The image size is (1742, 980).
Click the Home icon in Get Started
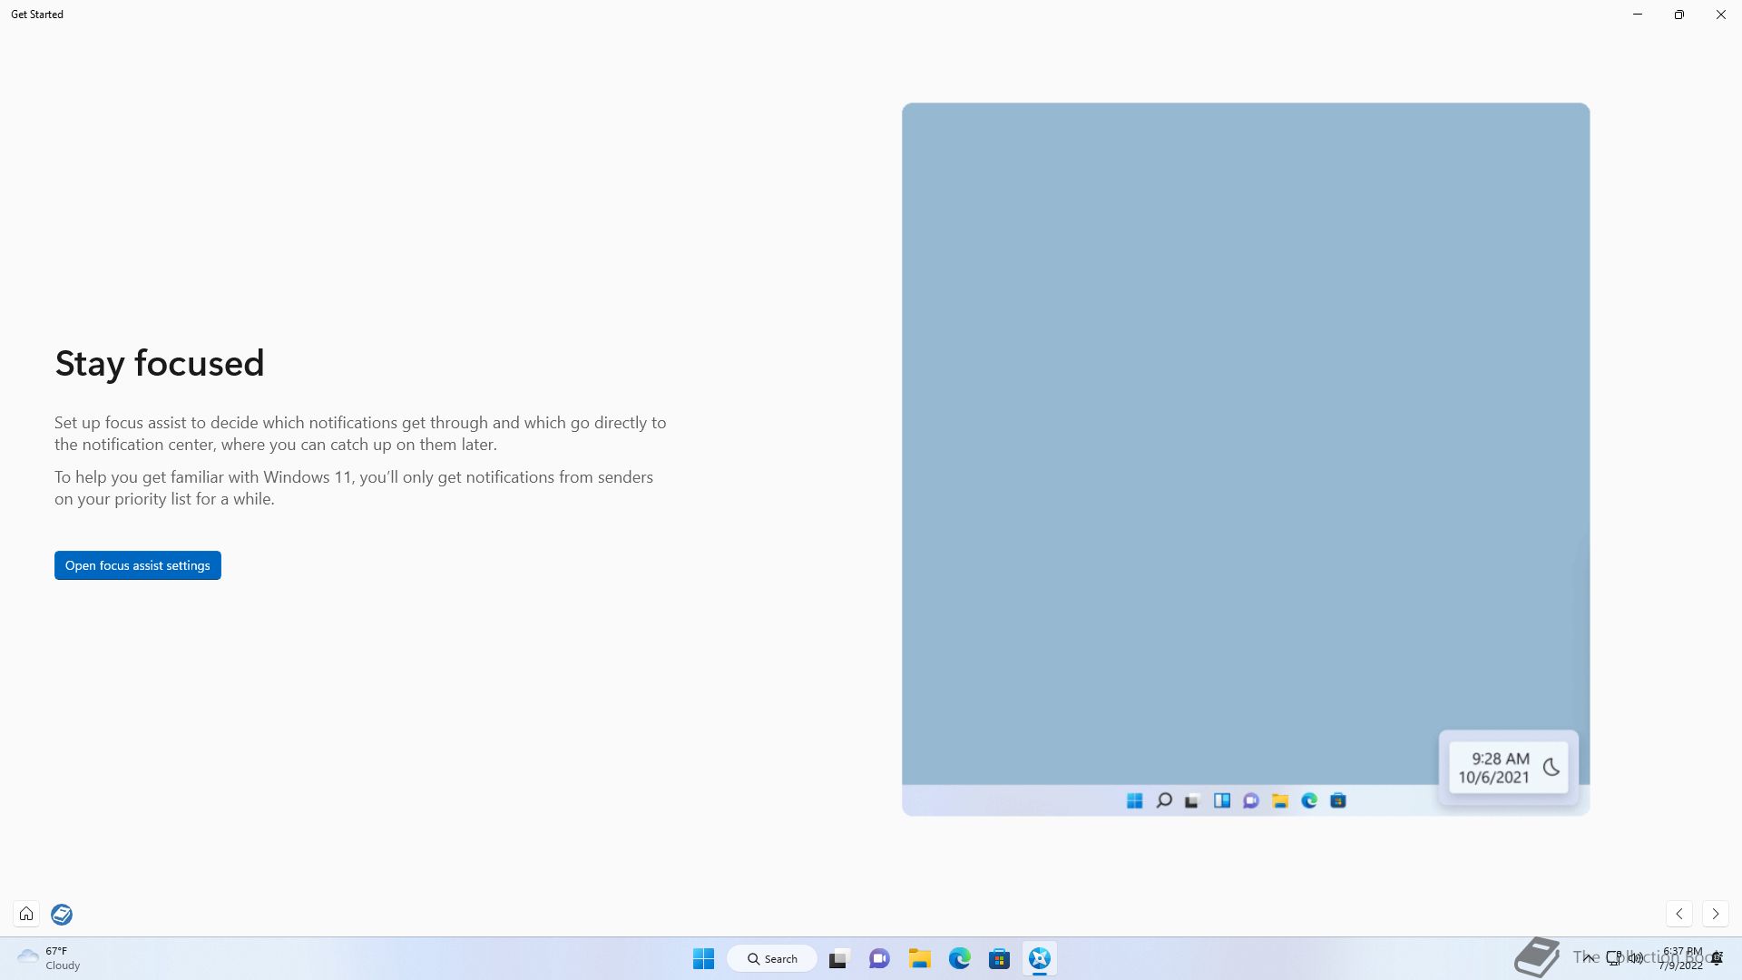26,914
